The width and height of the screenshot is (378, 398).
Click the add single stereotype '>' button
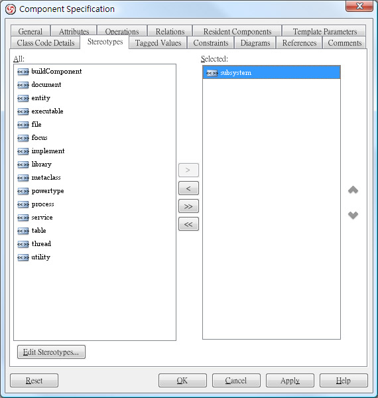coord(188,170)
